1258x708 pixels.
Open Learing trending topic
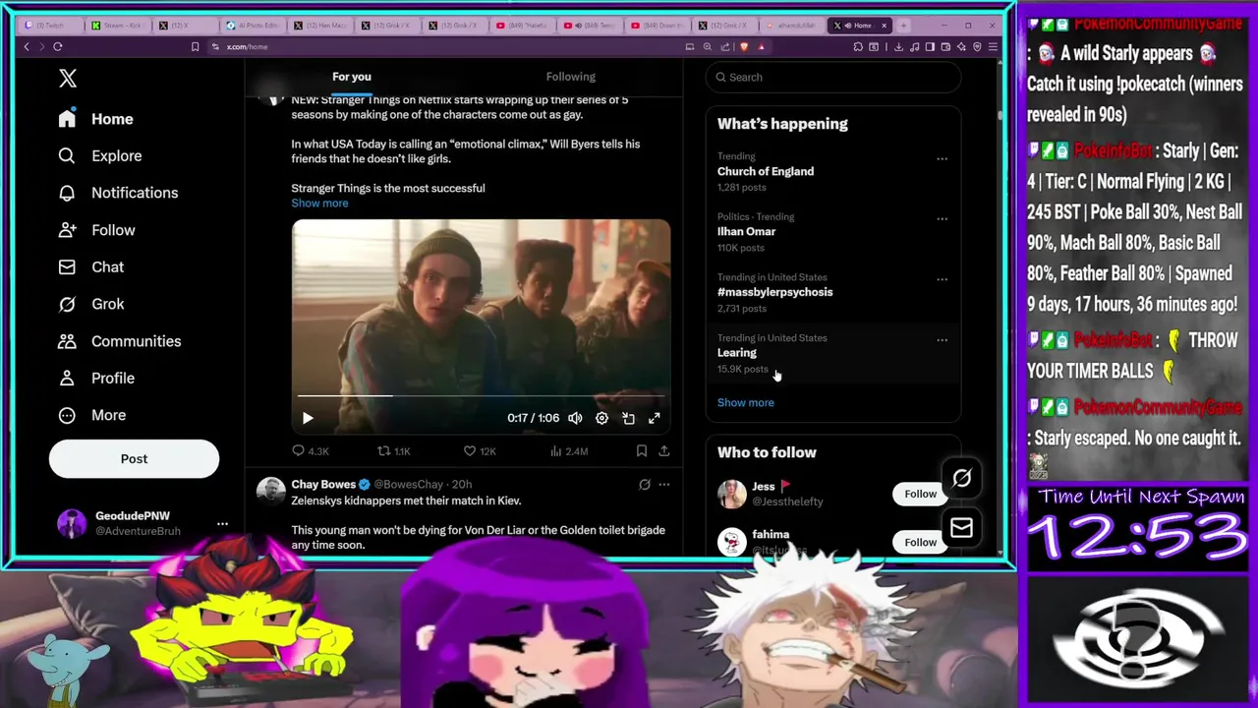(737, 353)
